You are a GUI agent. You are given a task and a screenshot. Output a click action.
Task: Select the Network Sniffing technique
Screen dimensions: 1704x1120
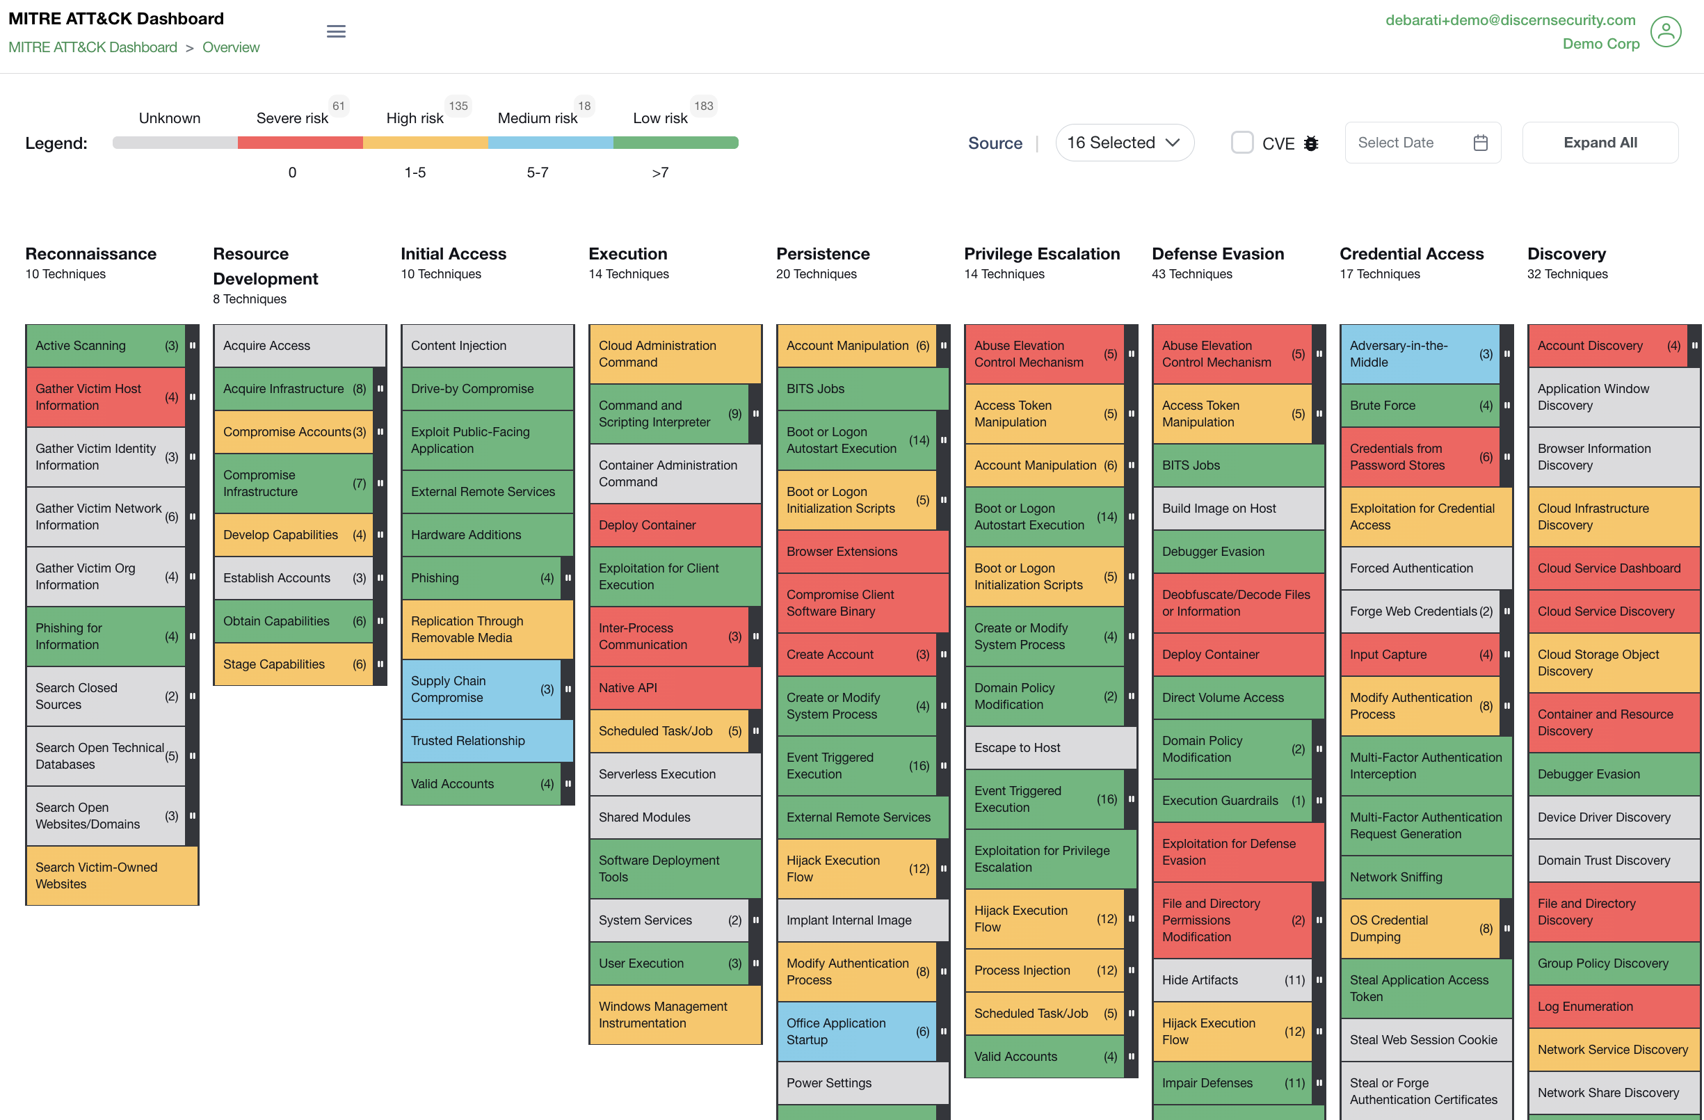click(x=1426, y=877)
